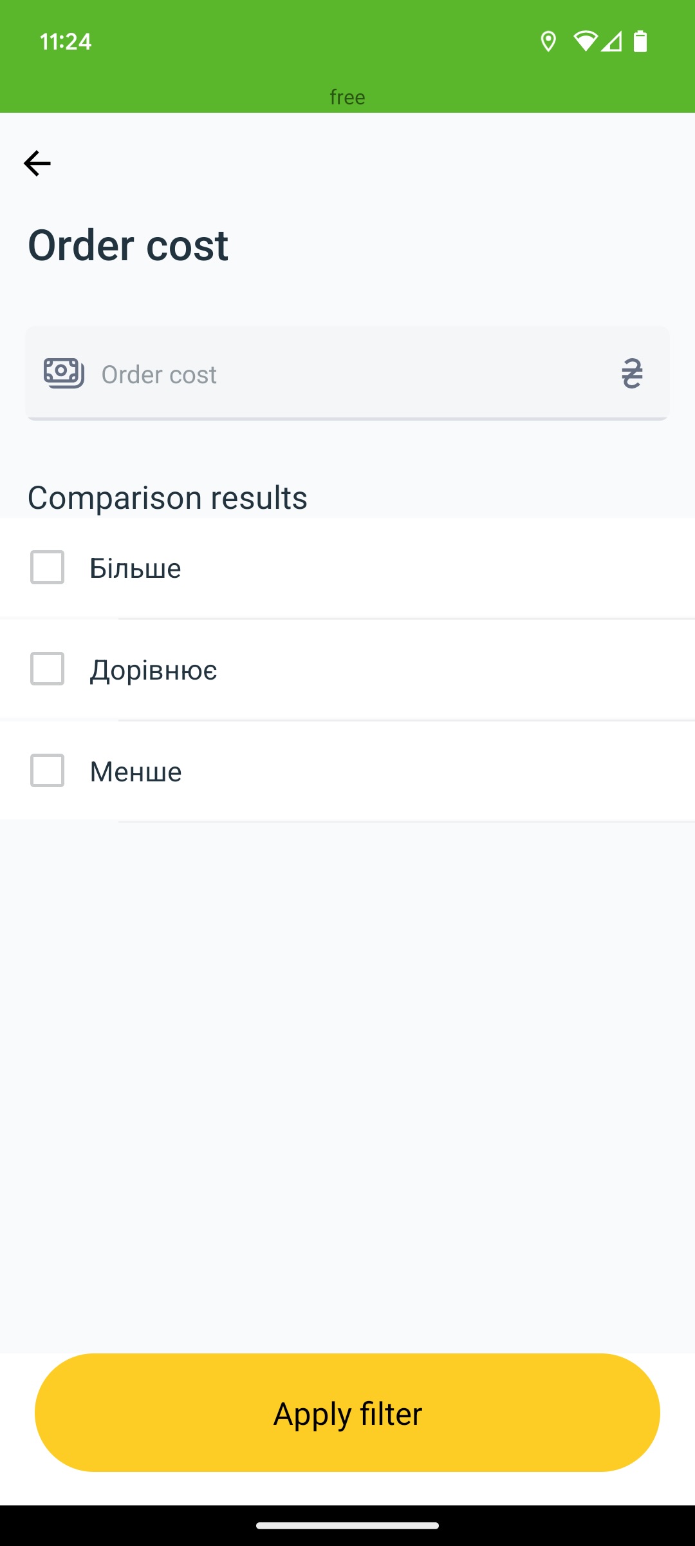
Task: Tap the battery status icon
Action: [x=640, y=41]
